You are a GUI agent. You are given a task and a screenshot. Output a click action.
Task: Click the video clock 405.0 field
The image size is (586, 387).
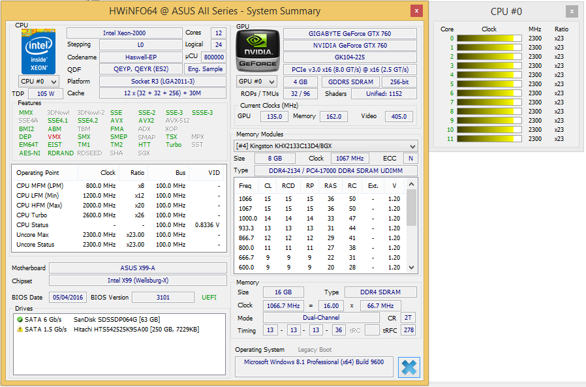click(x=399, y=117)
